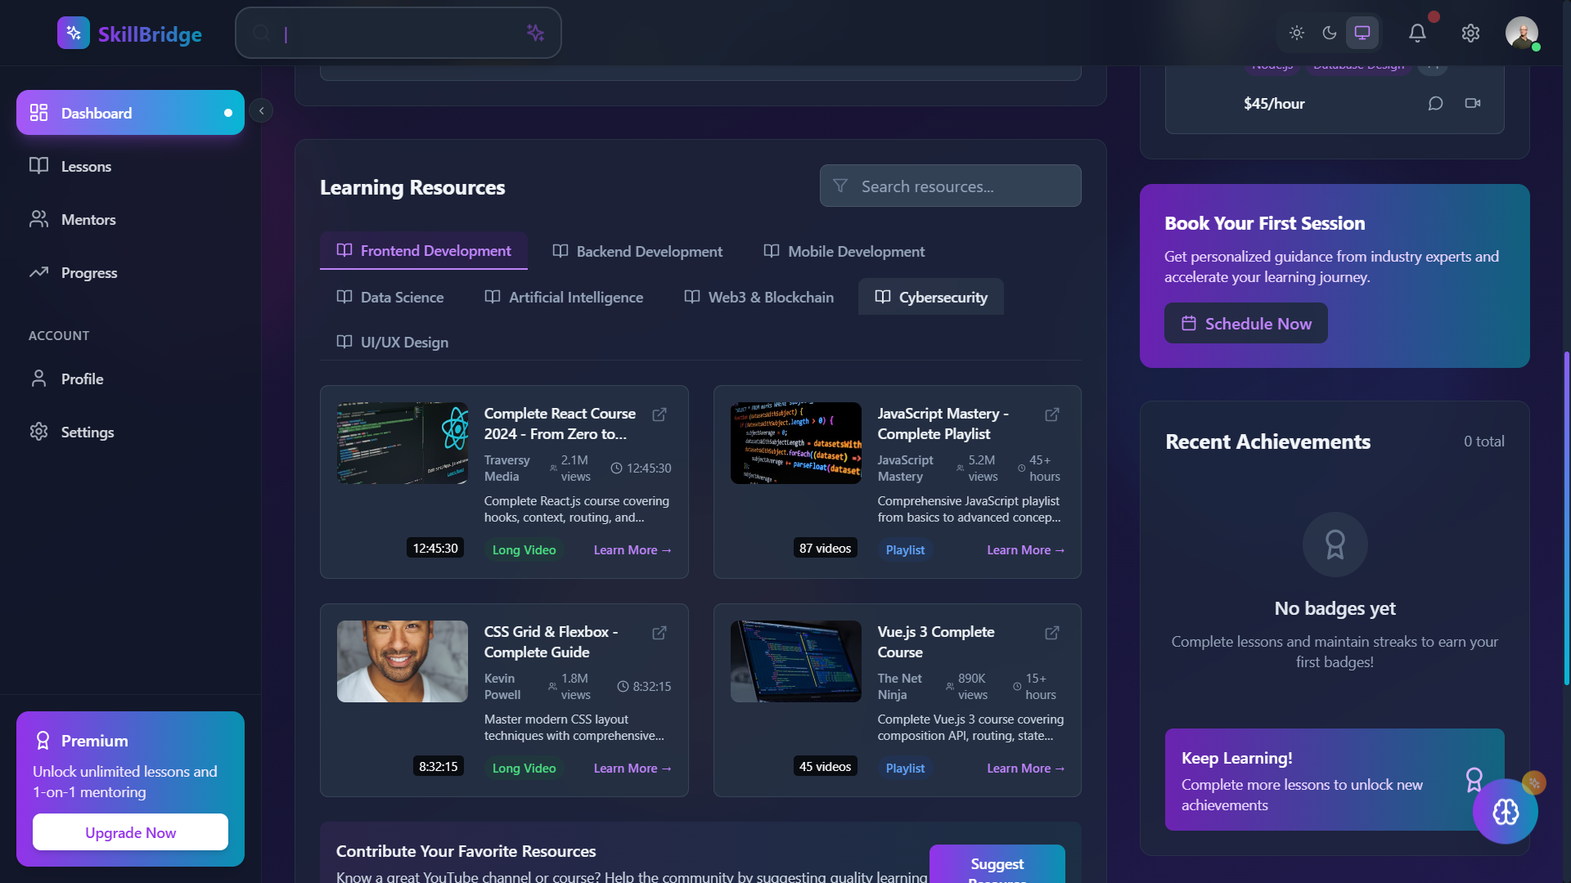1571x883 pixels.
Task: Switch to the light theme sun icon
Action: click(x=1297, y=34)
